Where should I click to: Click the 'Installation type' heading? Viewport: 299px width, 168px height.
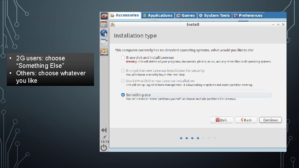point(135,36)
